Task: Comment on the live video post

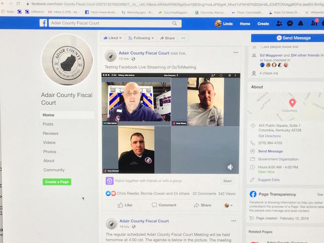Action: [x=164, y=205]
